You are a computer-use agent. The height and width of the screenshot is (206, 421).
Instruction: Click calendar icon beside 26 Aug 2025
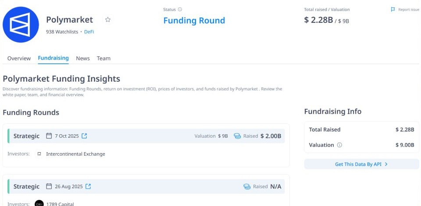(x=49, y=187)
